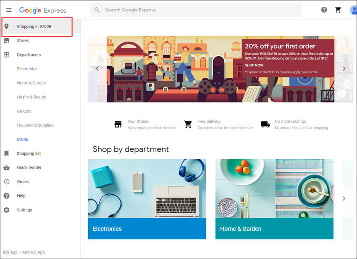Click the Home & Garden card label

pyautogui.click(x=274, y=229)
